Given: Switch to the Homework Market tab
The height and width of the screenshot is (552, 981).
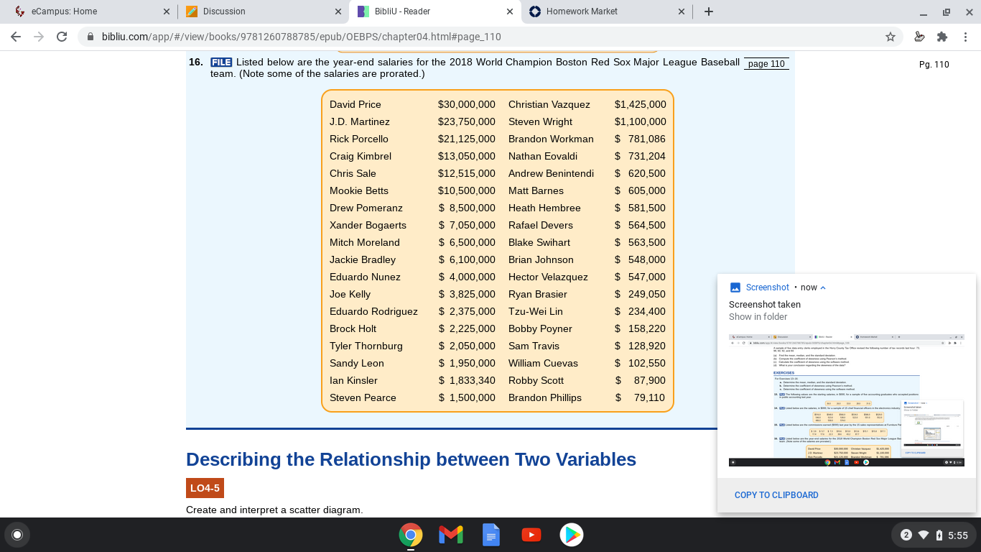Looking at the screenshot, I should click(x=606, y=11).
